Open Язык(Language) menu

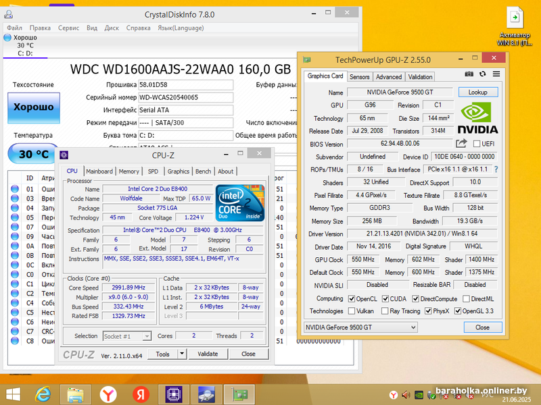(181, 28)
